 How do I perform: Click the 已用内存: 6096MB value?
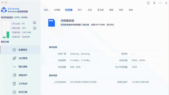tap(21, 37)
